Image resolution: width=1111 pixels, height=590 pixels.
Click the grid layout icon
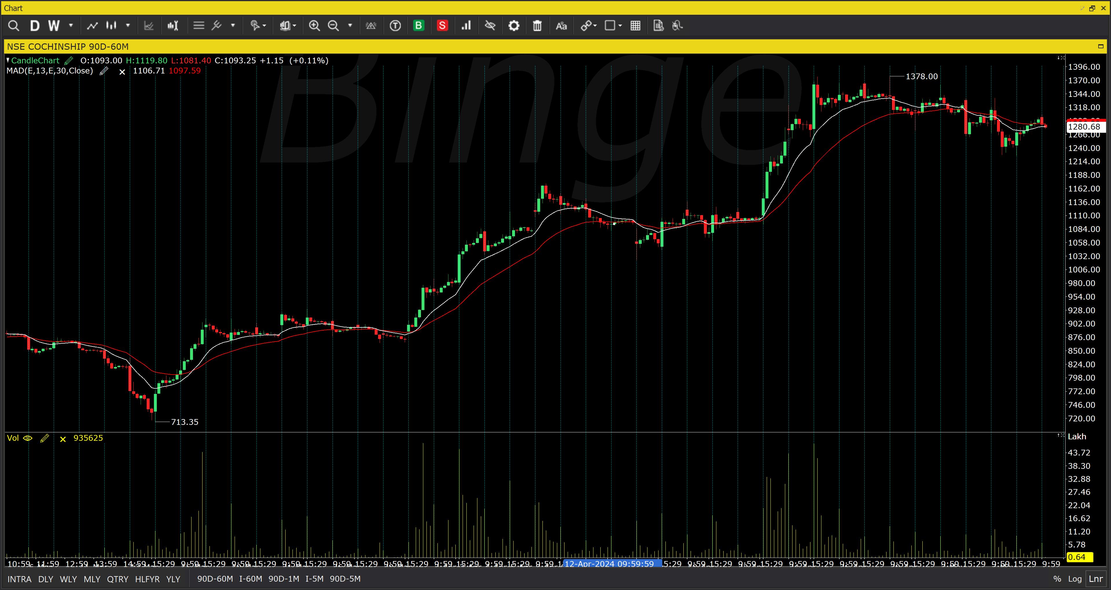(x=635, y=26)
